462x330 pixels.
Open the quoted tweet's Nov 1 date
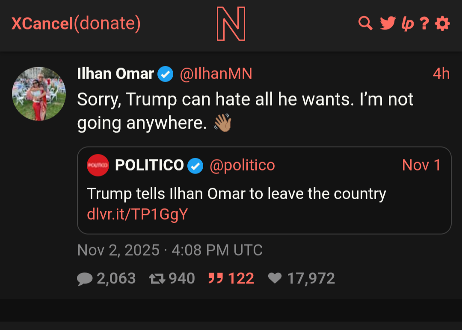[x=421, y=165]
